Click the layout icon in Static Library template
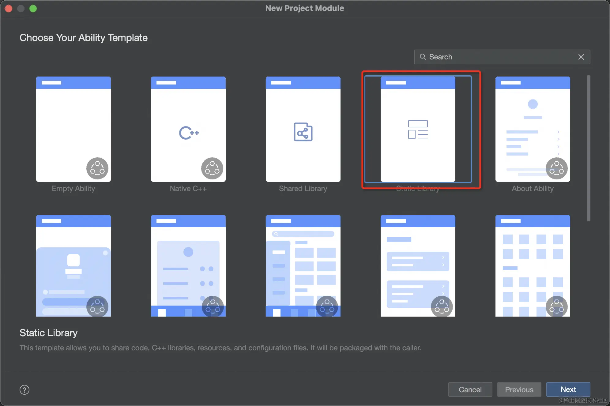This screenshot has height=406, width=610. click(x=418, y=129)
